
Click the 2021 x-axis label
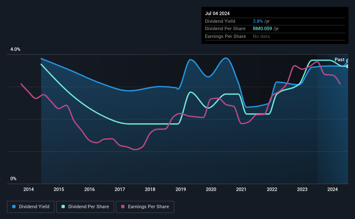[241, 189]
